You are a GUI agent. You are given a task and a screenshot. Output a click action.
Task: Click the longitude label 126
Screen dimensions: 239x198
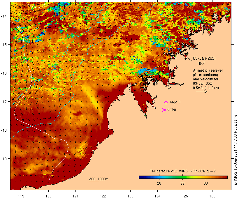(x=212, y=196)
